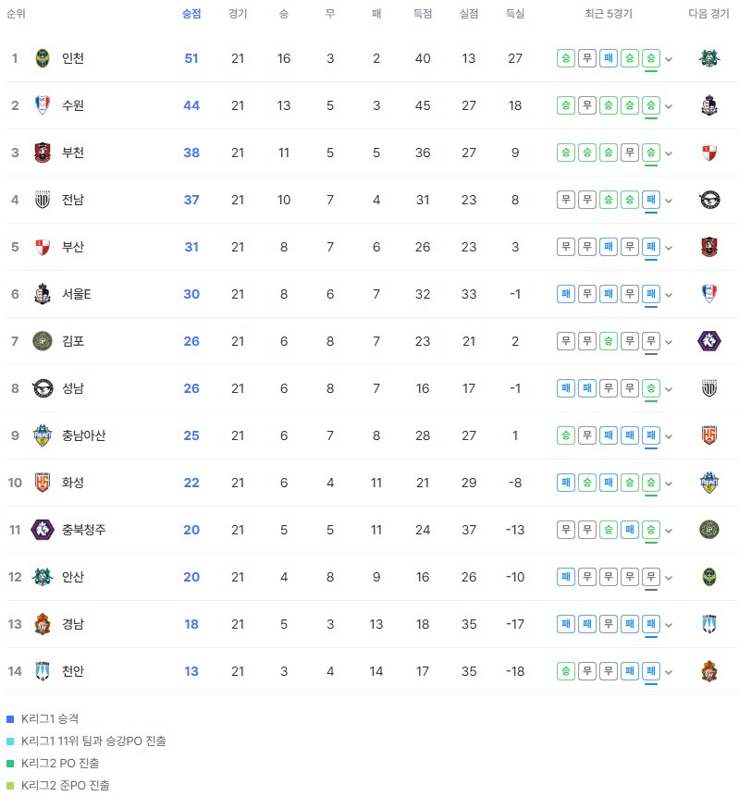Viewport: 739px width, 796px height.
Task: Expand 안산 recent results chevron
Action: [669, 578]
